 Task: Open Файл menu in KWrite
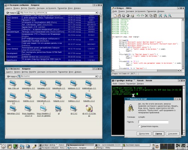coord(115,11)
